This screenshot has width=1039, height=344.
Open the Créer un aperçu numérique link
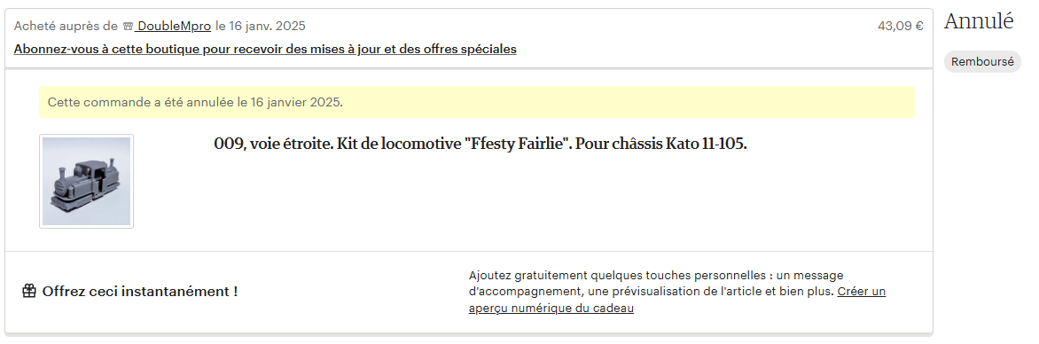pyautogui.click(x=676, y=300)
